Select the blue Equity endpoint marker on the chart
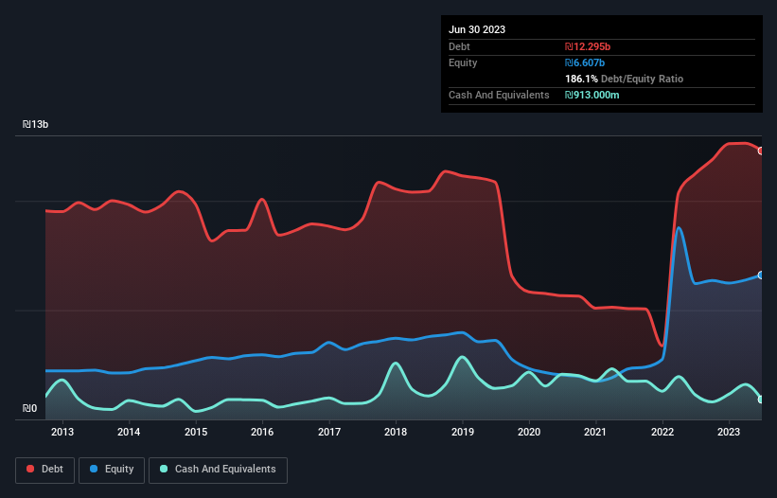 pyautogui.click(x=761, y=275)
